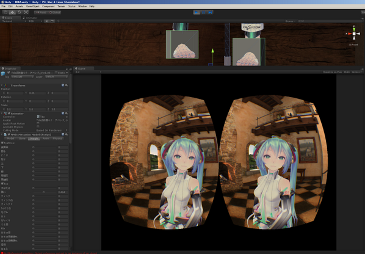Screen dimensions: 365x254
Task: Collapse the MMD4Mecanim Model script component
Action: pyautogui.click(x=2, y=134)
